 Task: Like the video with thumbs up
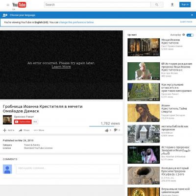pyautogui.click(x=107, y=130)
